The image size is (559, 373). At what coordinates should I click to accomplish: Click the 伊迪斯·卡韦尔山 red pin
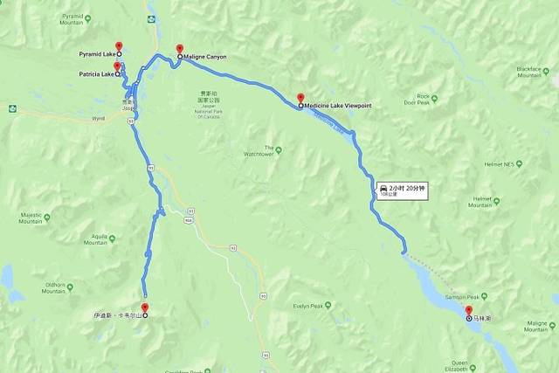pos(145,307)
